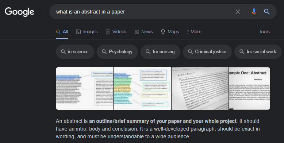Click the magnifier icon on the All tab
The image size is (284, 143).
(x=58, y=32)
